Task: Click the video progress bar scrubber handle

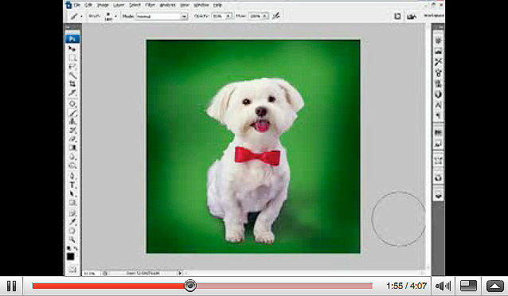Action: coord(190,286)
